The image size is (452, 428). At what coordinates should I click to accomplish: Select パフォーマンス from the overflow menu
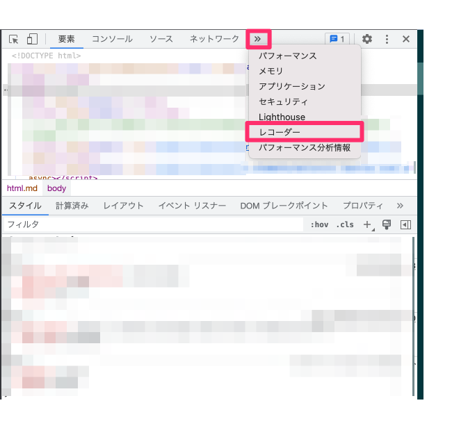point(305,56)
